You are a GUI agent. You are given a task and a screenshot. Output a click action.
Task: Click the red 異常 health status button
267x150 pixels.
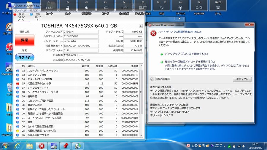point(25,40)
